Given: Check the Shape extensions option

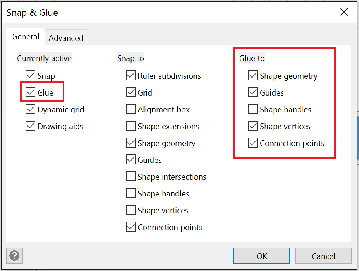Looking at the screenshot, I should (x=131, y=126).
